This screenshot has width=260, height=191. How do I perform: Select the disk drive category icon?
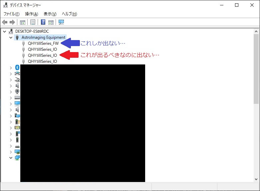pos(17,147)
